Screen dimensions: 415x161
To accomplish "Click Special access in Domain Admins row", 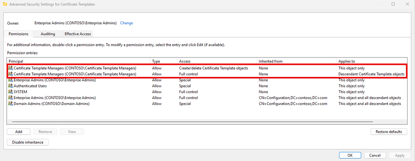I will coord(184,104).
